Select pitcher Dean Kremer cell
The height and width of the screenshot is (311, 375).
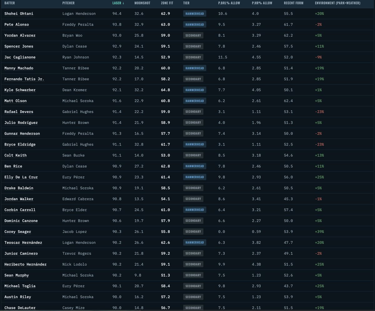pyautogui.click(x=75, y=90)
